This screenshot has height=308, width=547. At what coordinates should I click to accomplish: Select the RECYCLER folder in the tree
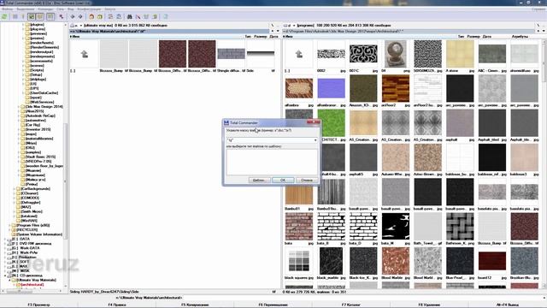(x=26, y=230)
